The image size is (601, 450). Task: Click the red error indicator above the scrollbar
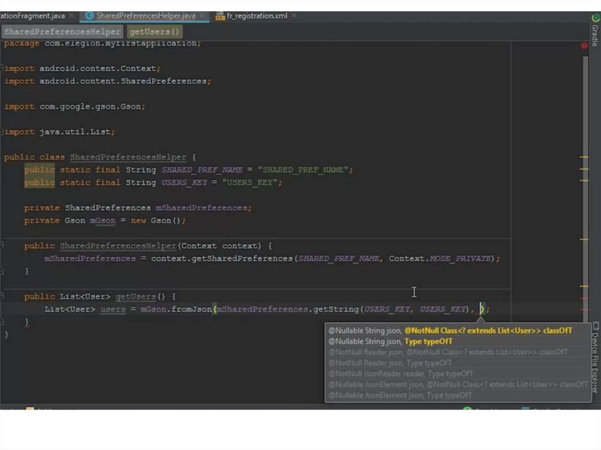584,45
